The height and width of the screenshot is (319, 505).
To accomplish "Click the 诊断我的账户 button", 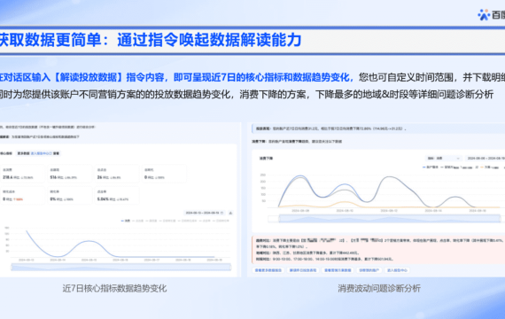I will (369, 270).
